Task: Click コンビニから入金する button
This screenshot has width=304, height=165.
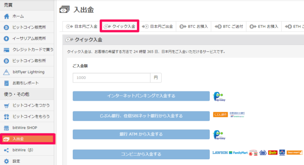Action: pos(141,154)
